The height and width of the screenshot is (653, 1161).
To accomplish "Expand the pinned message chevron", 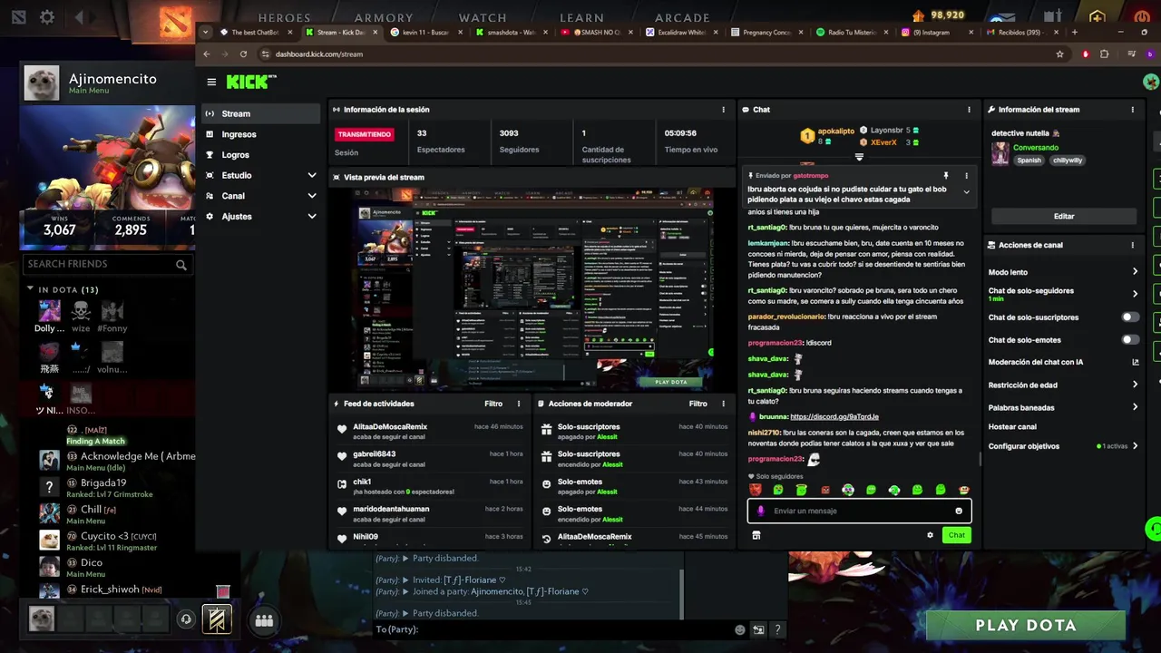I will 966,192.
